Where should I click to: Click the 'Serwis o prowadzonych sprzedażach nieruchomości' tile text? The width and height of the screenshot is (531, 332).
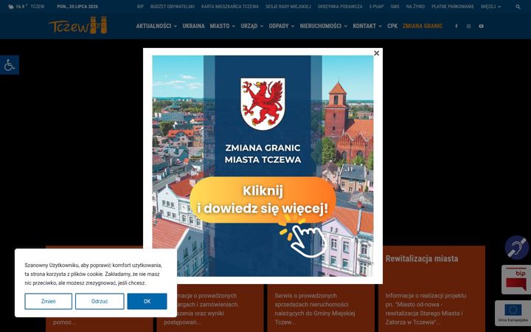pos(315,308)
